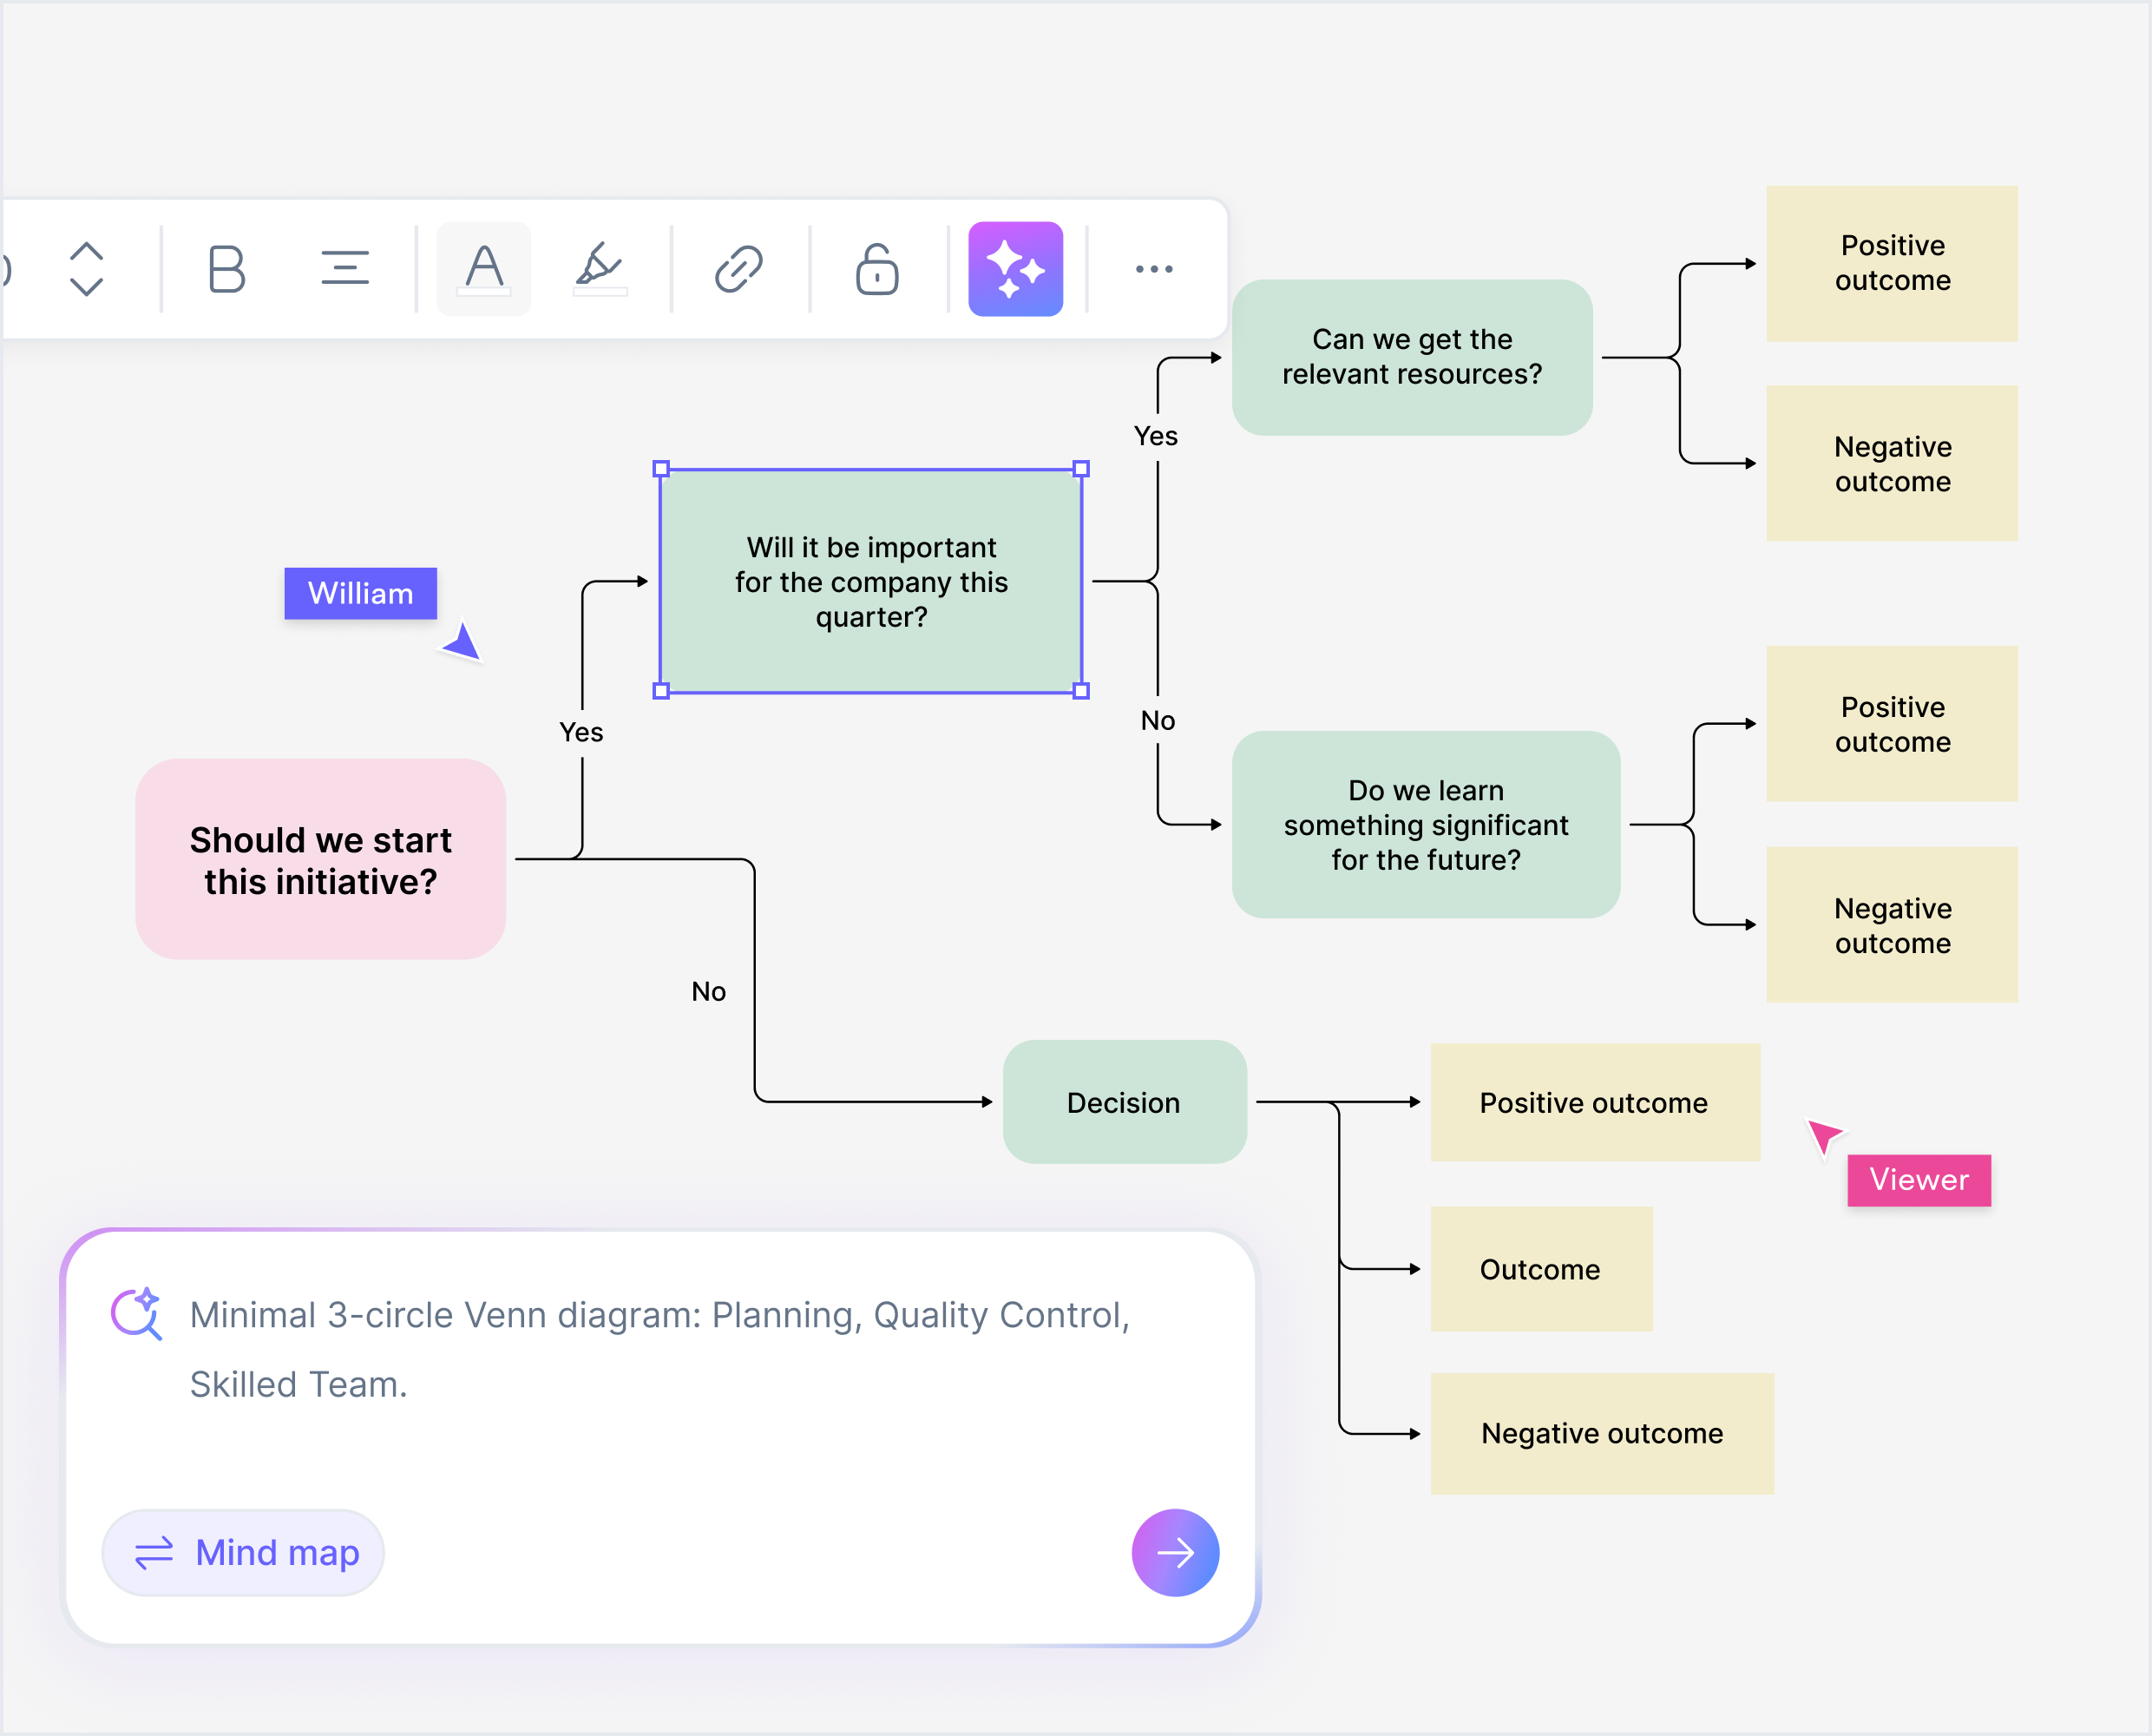Click the top-left resize handle of selected shape
2152x1736 pixels.
pos(660,469)
